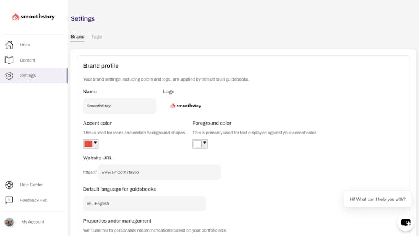
Task: Focus the Website URL text field
Action: pos(159,172)
